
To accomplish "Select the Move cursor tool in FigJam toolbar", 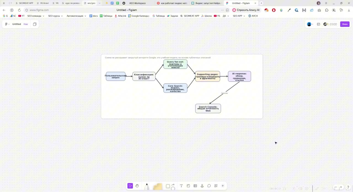I will [130, 186].
